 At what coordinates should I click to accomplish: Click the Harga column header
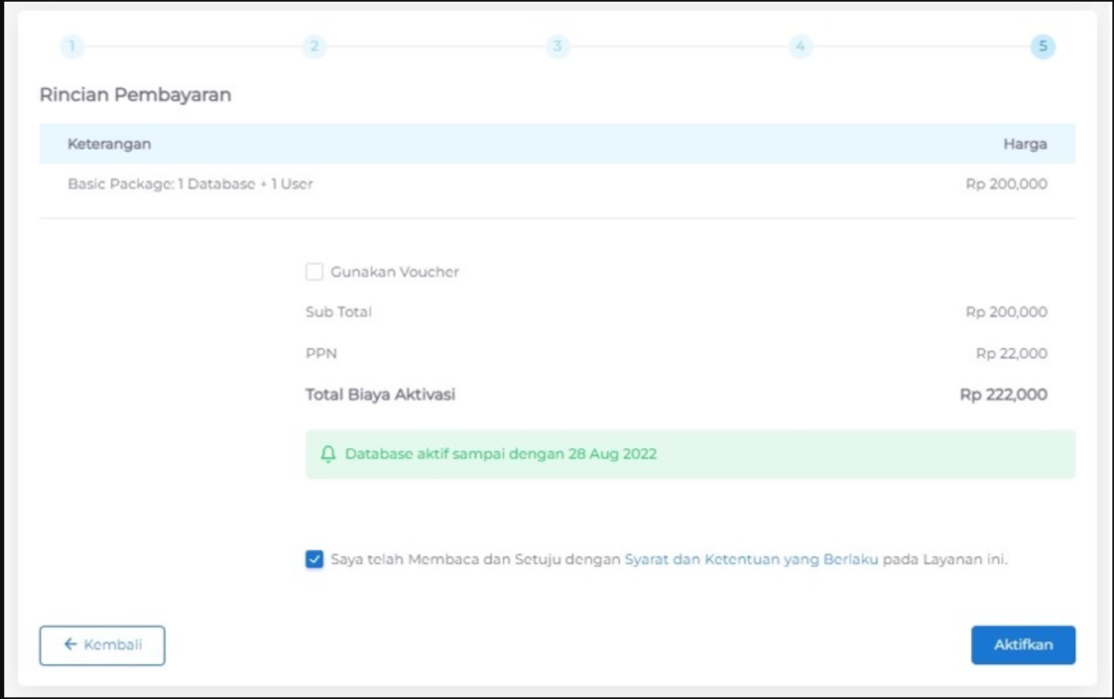tap(1025, 144)
